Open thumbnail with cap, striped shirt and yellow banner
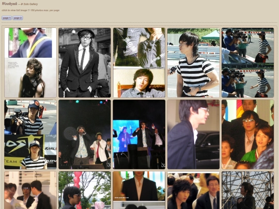279x209 pixels. (x=30, y=134)
